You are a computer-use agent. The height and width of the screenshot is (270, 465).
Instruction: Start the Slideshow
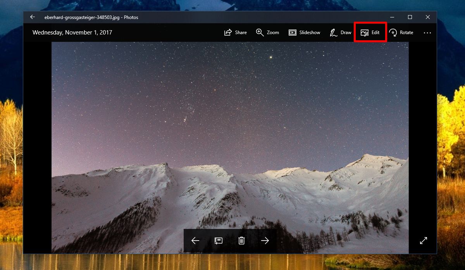[305, 33]
